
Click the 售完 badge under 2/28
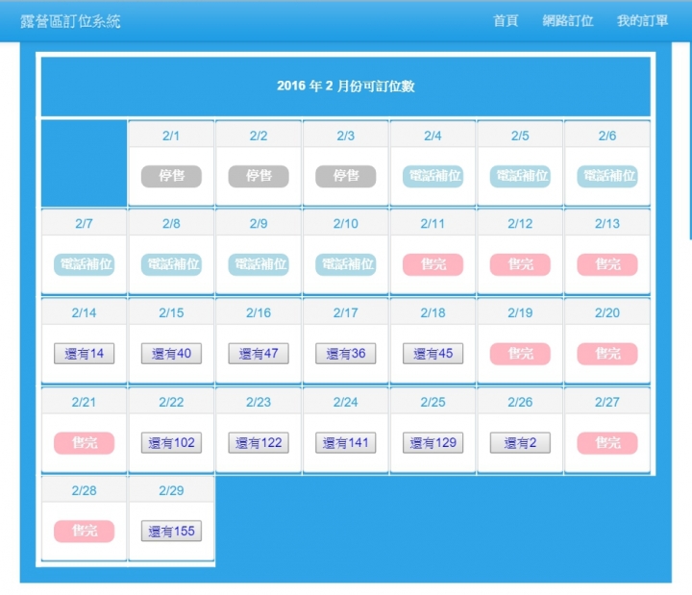(x=84, y=531)
